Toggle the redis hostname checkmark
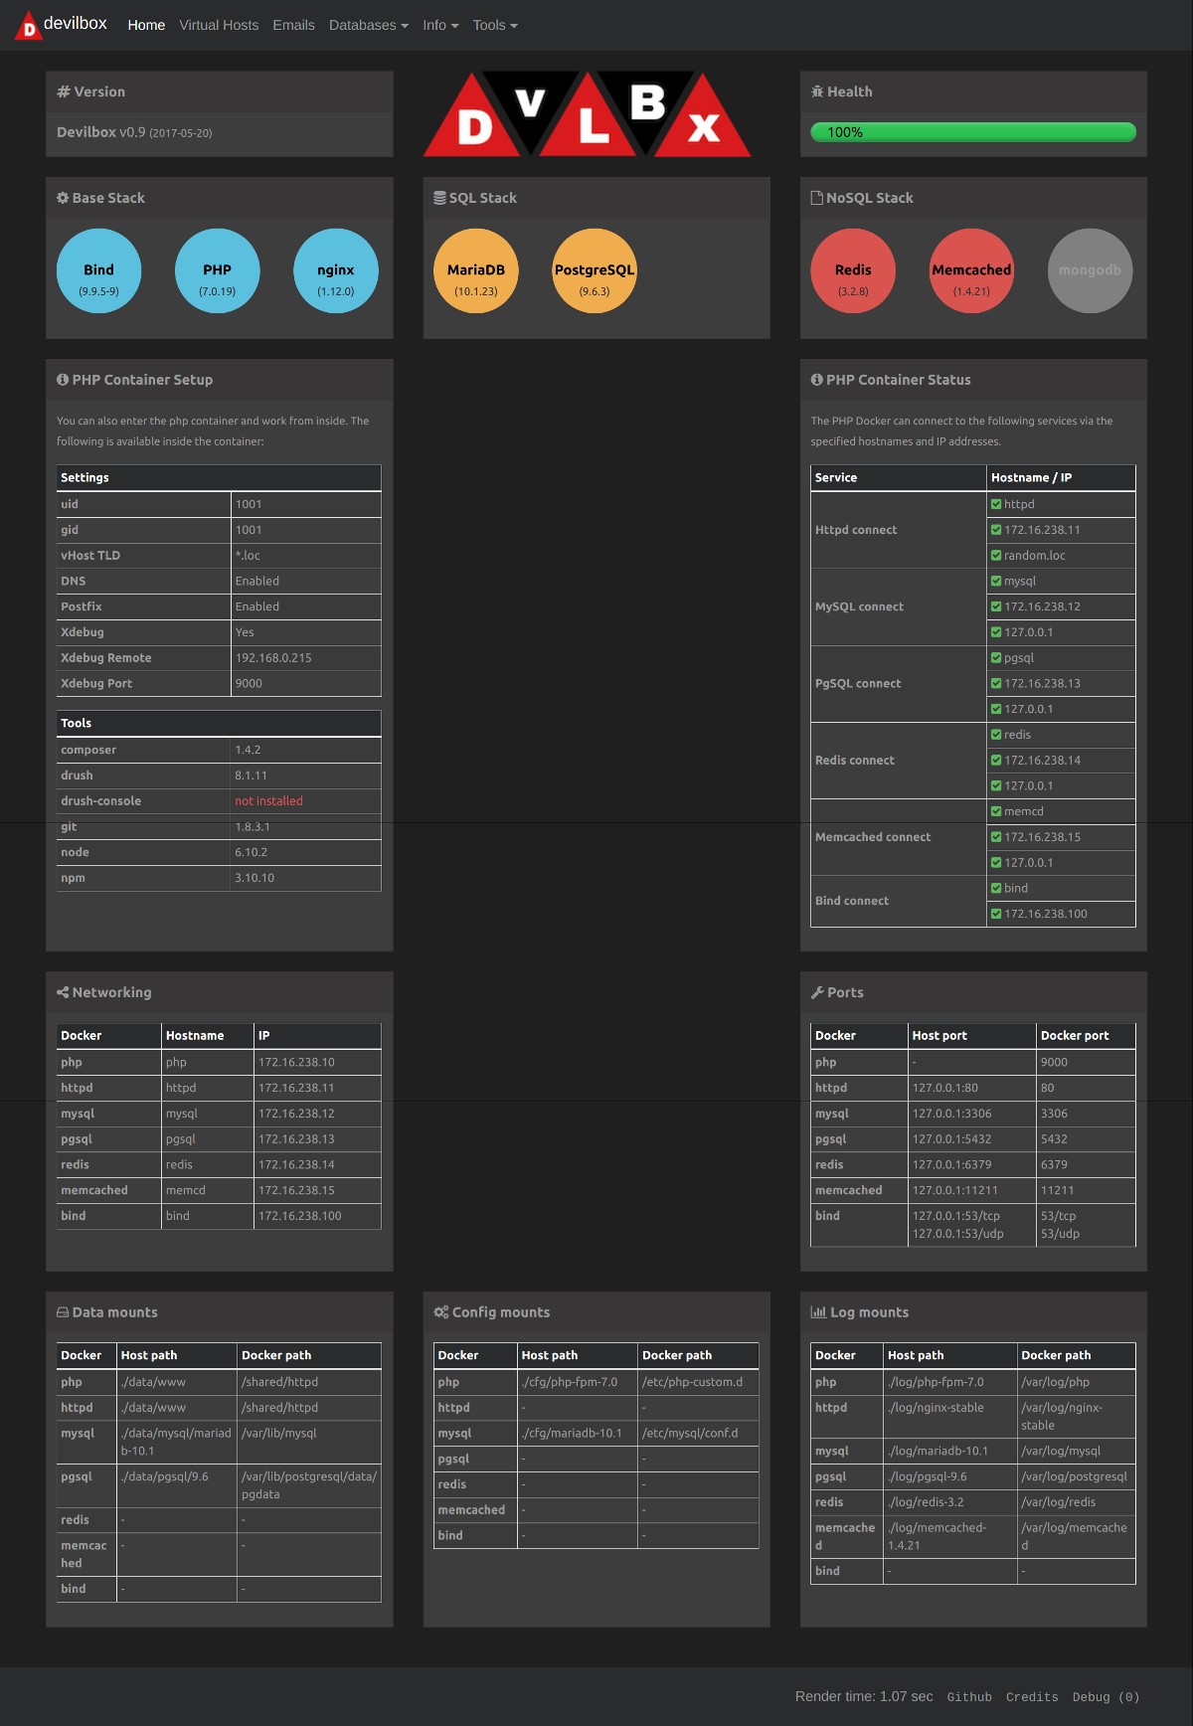Screen dimensions: 1193x1726 point(996,735)
